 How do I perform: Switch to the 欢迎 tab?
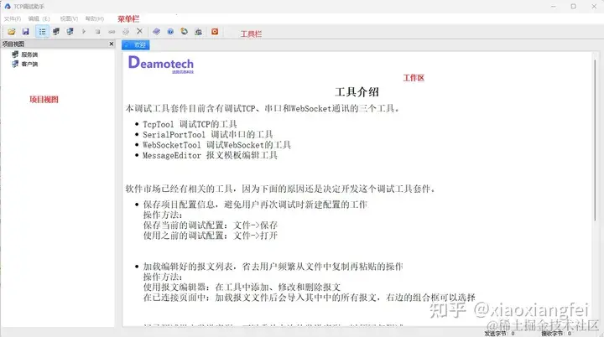pyautogui.click(x=136, y=45)
